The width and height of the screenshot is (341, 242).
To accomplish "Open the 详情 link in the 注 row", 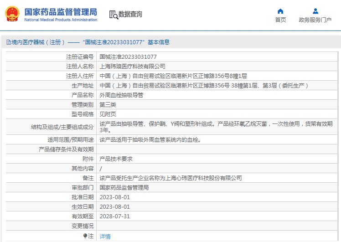I will (x=105, y=237).
